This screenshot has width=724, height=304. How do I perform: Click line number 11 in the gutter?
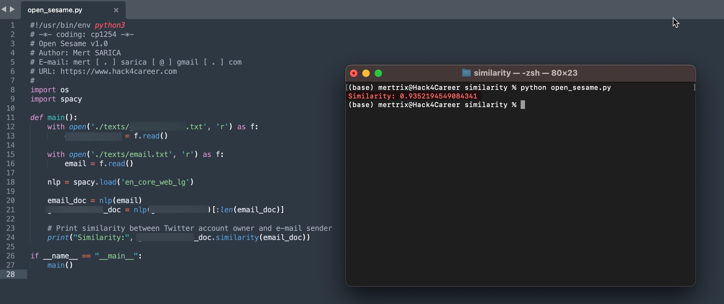pyautogui.click(x=10, y=118)
